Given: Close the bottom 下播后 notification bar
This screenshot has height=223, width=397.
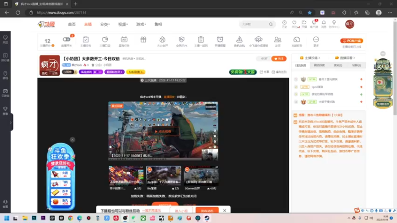Looking at the screenshot, I should (225, 210).
